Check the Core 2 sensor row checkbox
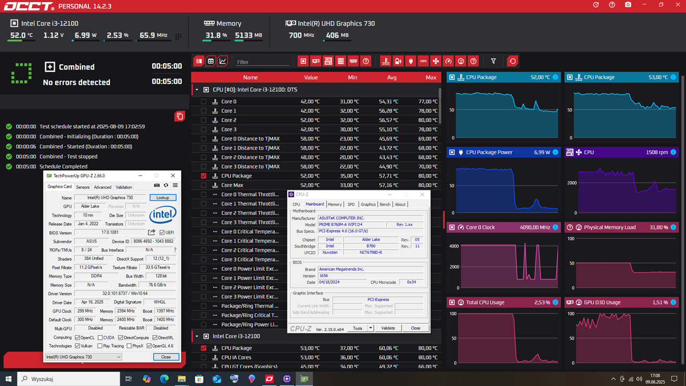The image size is (686, 386). pyautogui.click(x=203, y=120)
